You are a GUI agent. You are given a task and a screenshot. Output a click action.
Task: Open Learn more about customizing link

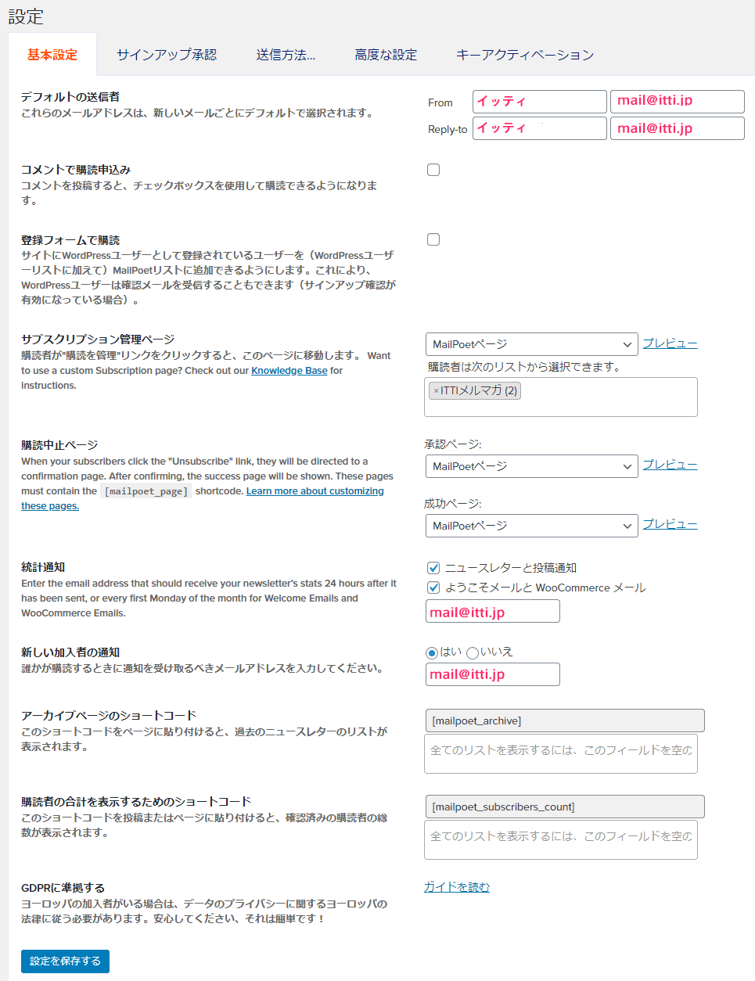pos(315,491)
